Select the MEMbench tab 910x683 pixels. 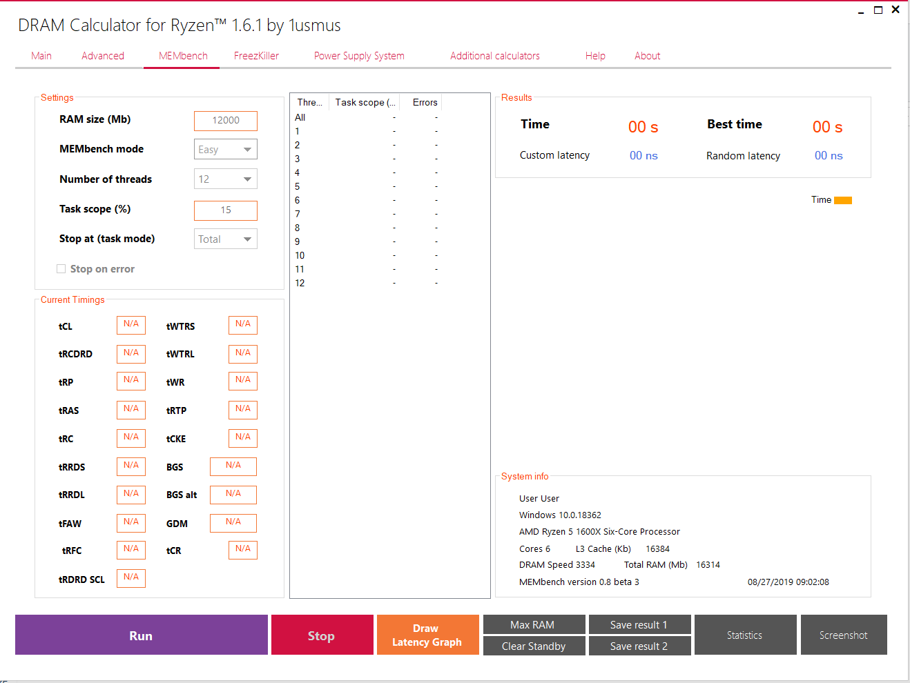pos(183,56)
